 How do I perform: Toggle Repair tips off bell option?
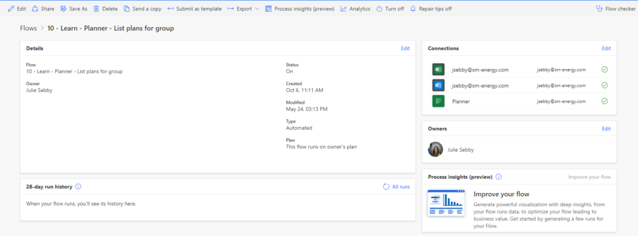tap(431, 9)
